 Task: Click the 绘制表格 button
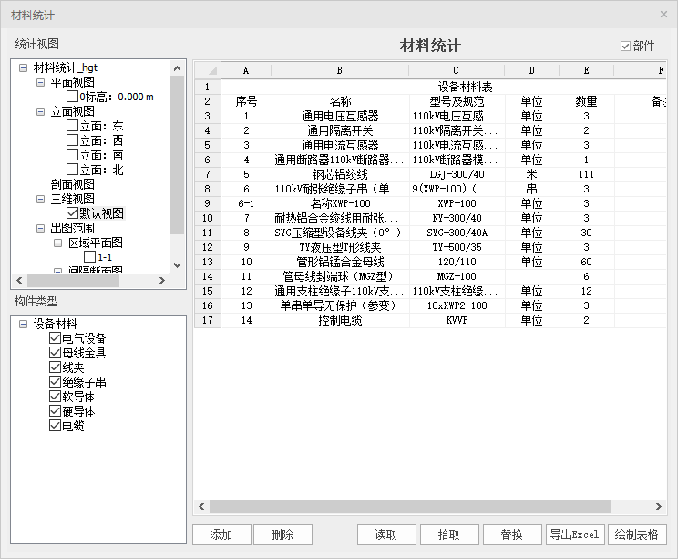pyautogui.click(x=637, y=534)
